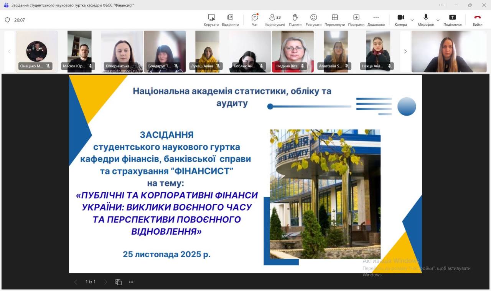Open the Чат (chat) panel
Screen dimensions: 491x291
255,20
